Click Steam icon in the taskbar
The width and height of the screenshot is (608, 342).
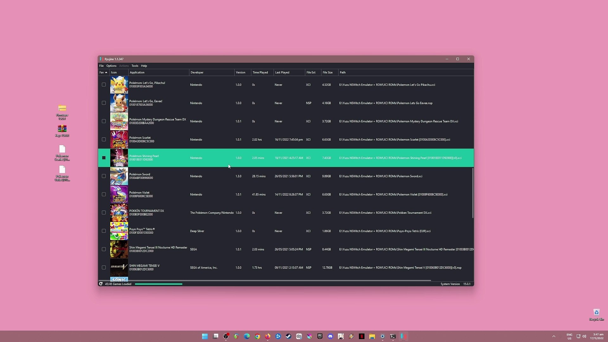pos(288,336)
